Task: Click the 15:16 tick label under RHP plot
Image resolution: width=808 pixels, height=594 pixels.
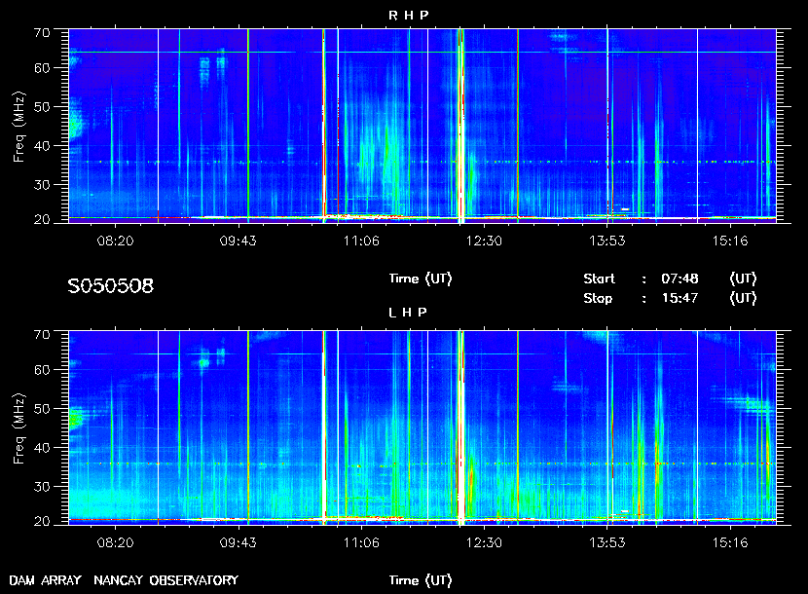Action: (x=730, y=241)
